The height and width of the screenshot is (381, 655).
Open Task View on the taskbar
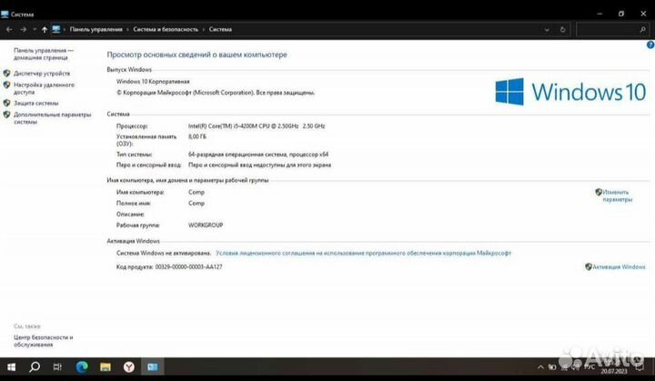pyautogui.click(x=57, y=366)
